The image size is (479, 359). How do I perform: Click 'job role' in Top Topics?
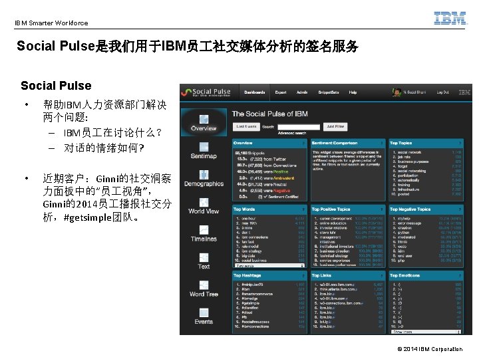pos(404,157)
